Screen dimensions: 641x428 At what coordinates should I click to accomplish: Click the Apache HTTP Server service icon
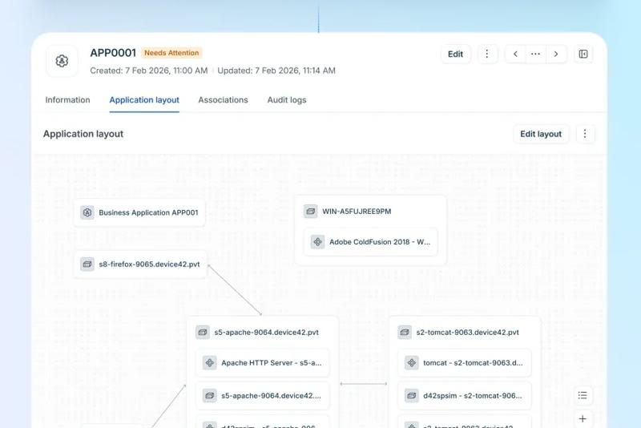pos(210,362)
